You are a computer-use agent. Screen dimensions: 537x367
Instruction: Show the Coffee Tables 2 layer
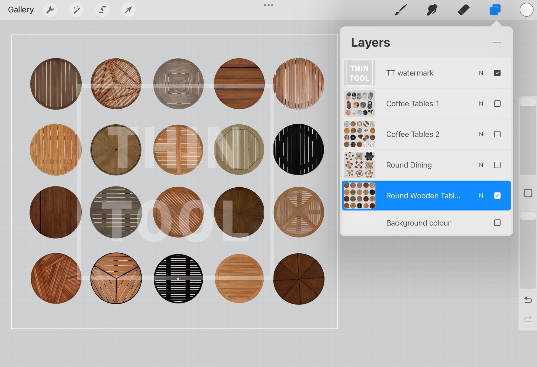pyautogui.click(x=497, y=134)
